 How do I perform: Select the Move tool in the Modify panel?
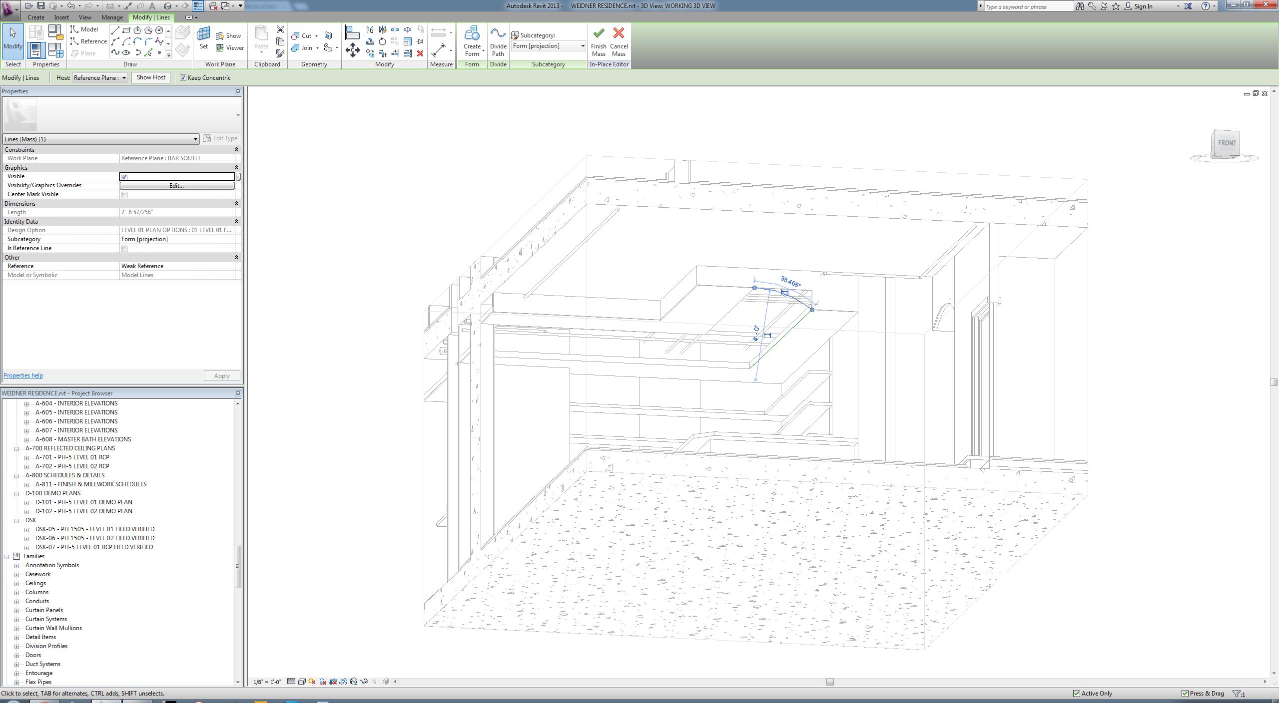coord(353,50)
